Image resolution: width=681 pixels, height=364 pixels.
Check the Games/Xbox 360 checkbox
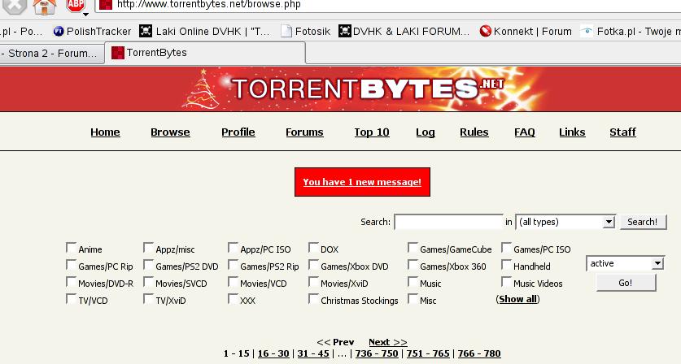pyautogui.click(x=413, y=265)
